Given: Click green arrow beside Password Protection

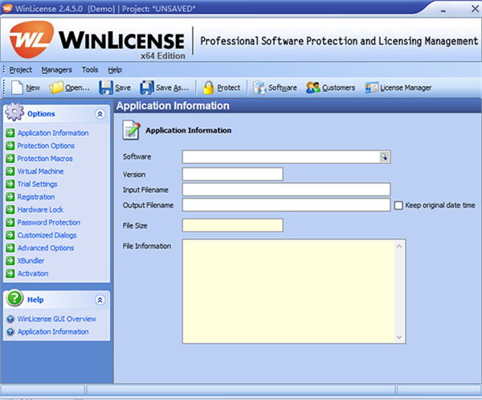Looking at the screenshot, I should [x=10, y=222].
